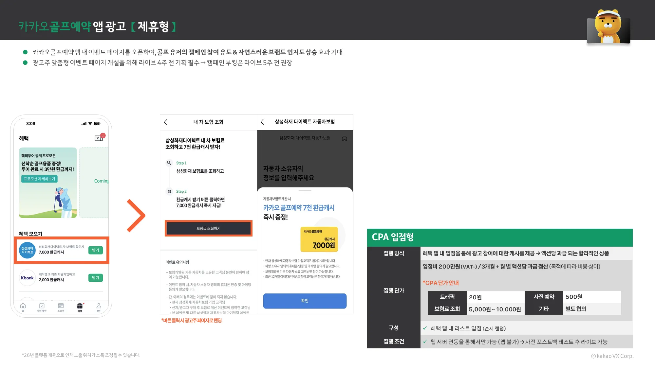Open the Home tab icon in phone nav
655x368 pixels.
[23, 306]
